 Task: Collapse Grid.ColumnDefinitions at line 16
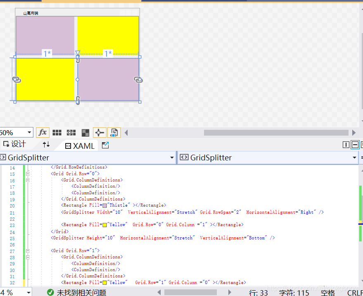point(28,180)
